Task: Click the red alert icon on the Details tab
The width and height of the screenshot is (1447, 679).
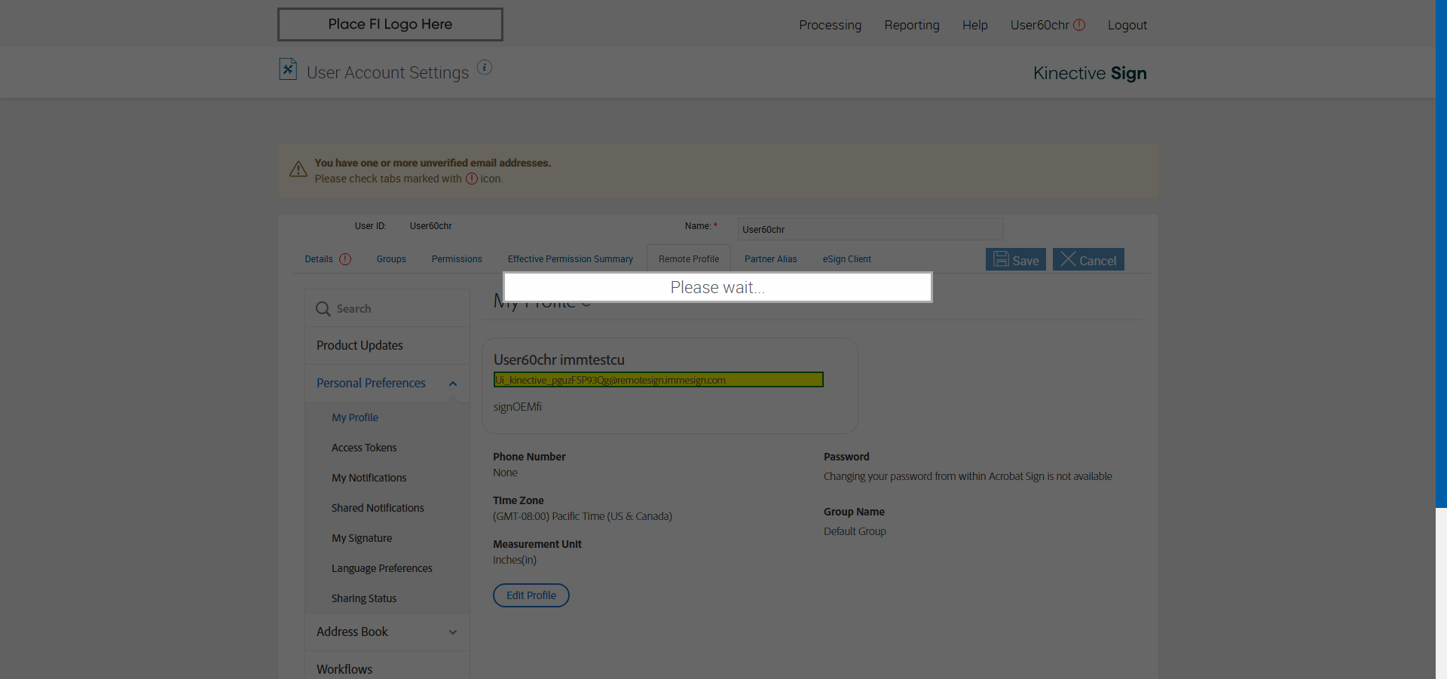Action: point(345,259)
